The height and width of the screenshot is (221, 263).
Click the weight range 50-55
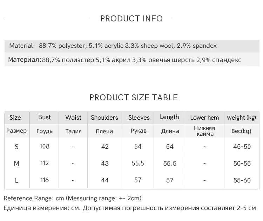point(242,163)
